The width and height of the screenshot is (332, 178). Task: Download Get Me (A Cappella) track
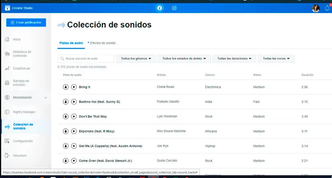[x=65, y=146]
